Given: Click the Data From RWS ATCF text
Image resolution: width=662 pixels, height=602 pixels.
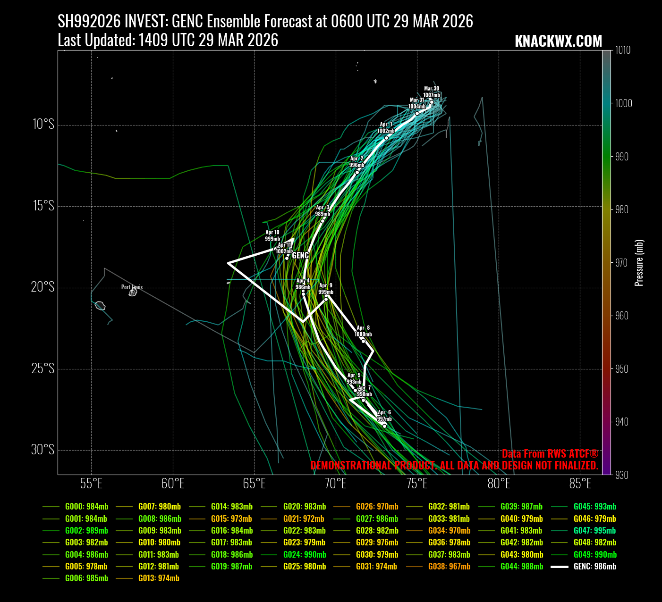Looking at the screenshot, I should pyautogui.click(x=550, y=454).
